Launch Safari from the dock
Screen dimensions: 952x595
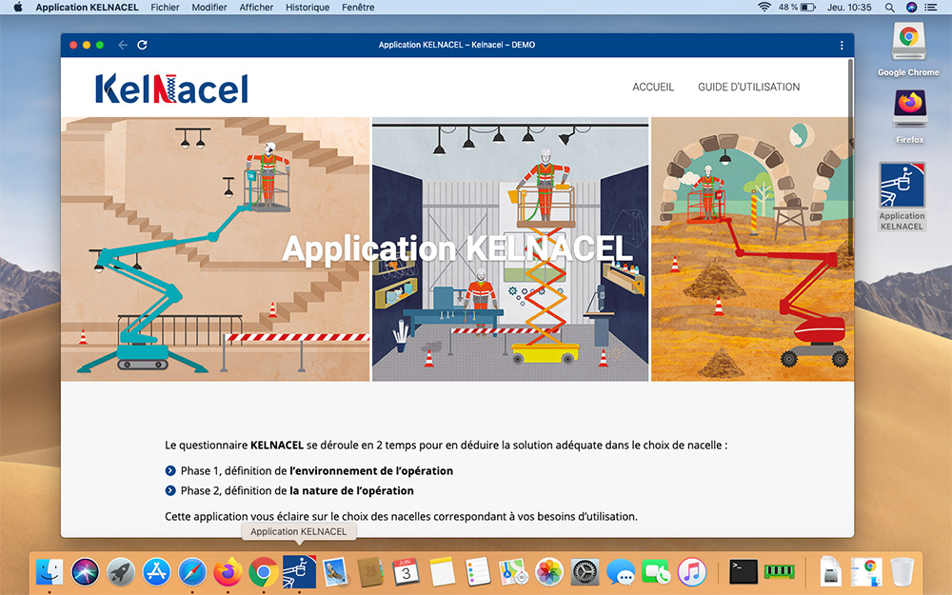[x=192, y=571]
